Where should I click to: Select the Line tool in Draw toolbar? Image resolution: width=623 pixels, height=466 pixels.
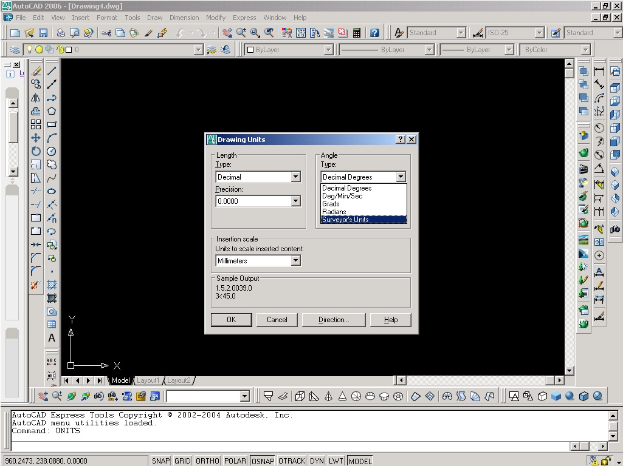[52, 72]
